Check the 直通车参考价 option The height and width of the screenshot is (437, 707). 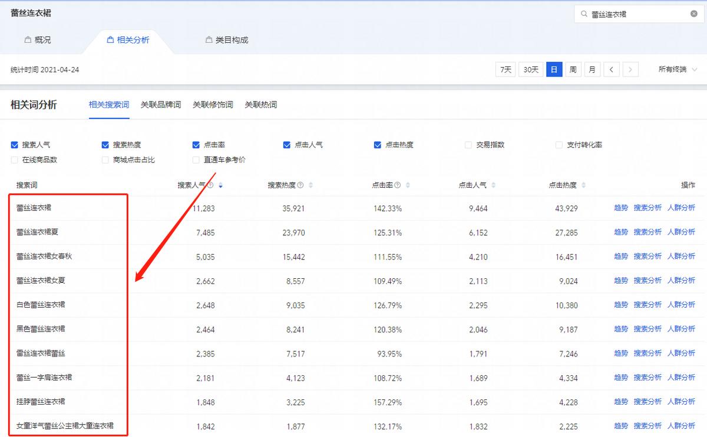(195, 160)
